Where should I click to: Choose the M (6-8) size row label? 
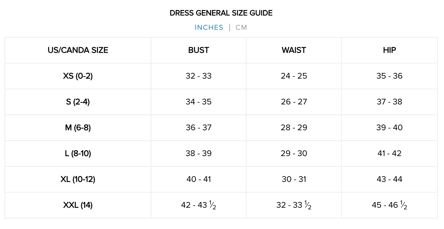click(x=78, y=128)
